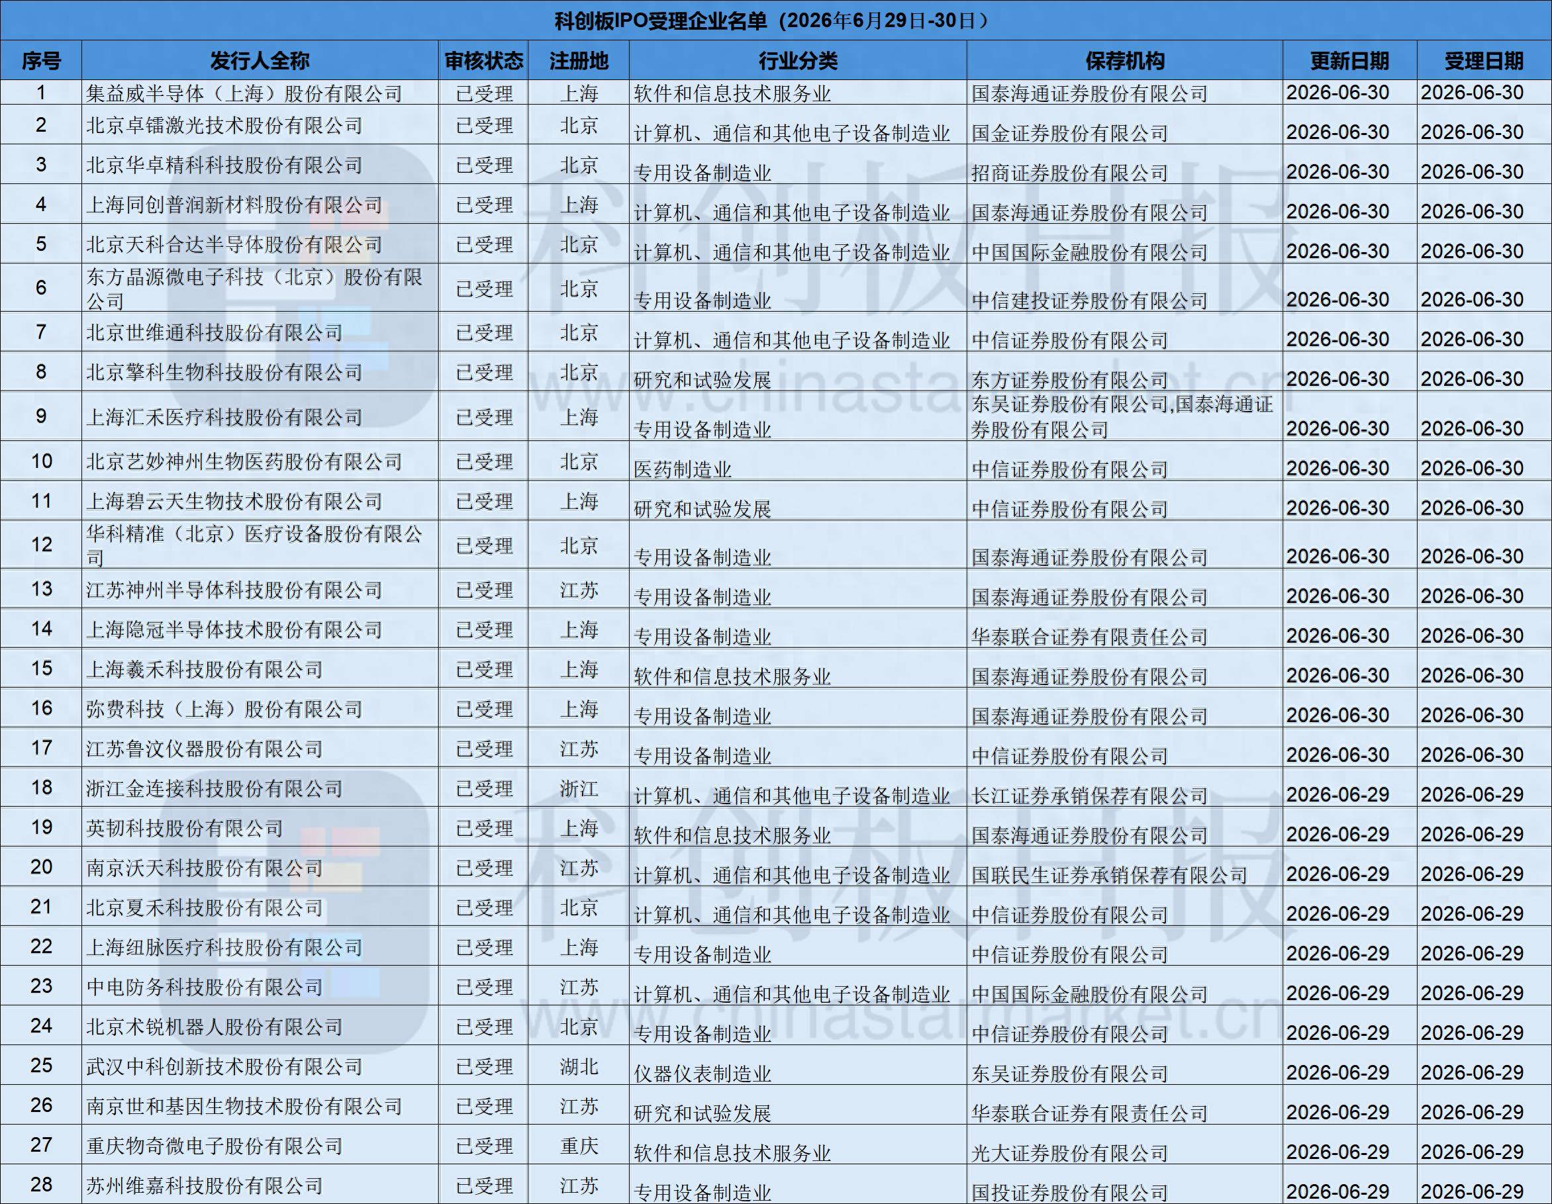Click serial number 14 cell
Image resolution: width=1552 pixels, height=1204 pixels.
(40, 629)
